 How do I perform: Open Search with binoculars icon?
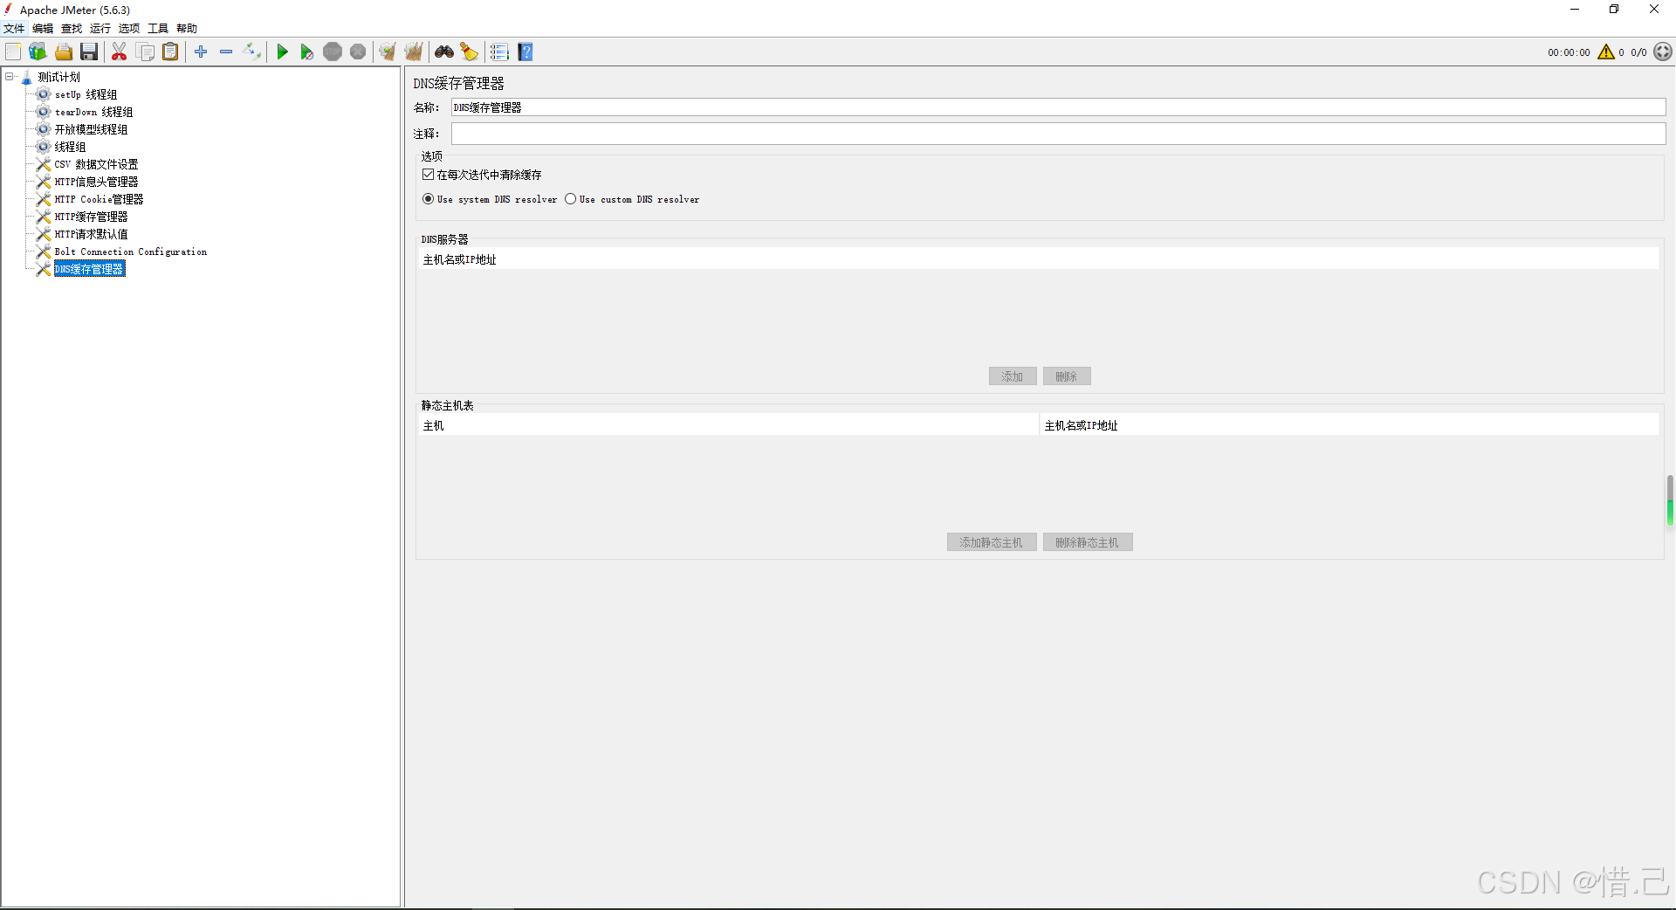pos(444,52)
